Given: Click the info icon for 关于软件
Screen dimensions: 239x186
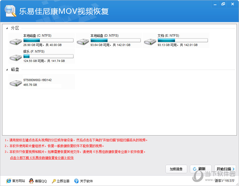Looking at the screenshot, I should tap(76, 181).
